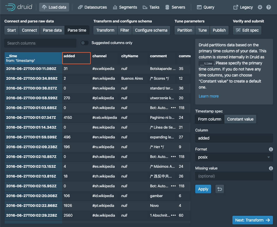This screenshot has height=227, width=277.
Task: Select channel column header
Action: (105, 58)
